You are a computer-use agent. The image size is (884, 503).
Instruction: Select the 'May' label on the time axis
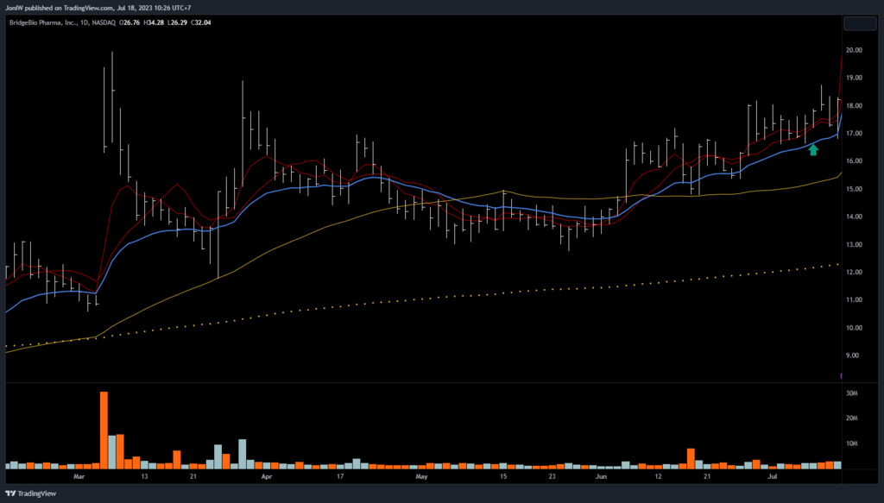pos(421,476)
